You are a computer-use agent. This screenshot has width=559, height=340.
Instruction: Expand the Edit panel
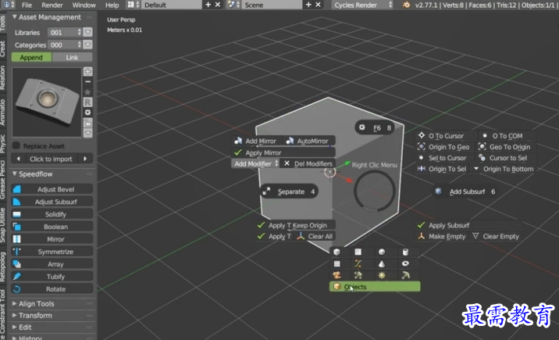tap(15, 327)
